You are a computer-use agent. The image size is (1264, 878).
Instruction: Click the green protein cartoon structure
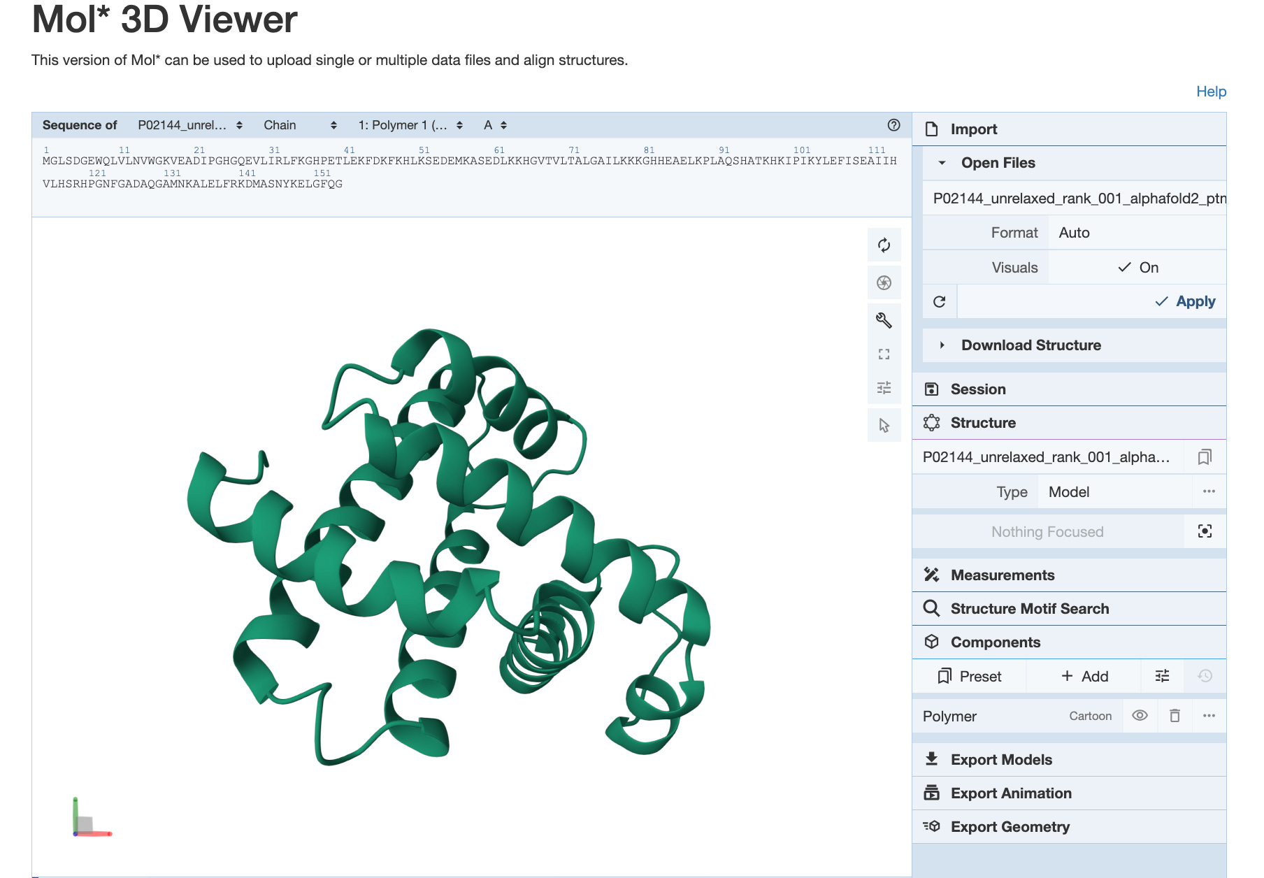pyautogui.click(x=447, y=549)
